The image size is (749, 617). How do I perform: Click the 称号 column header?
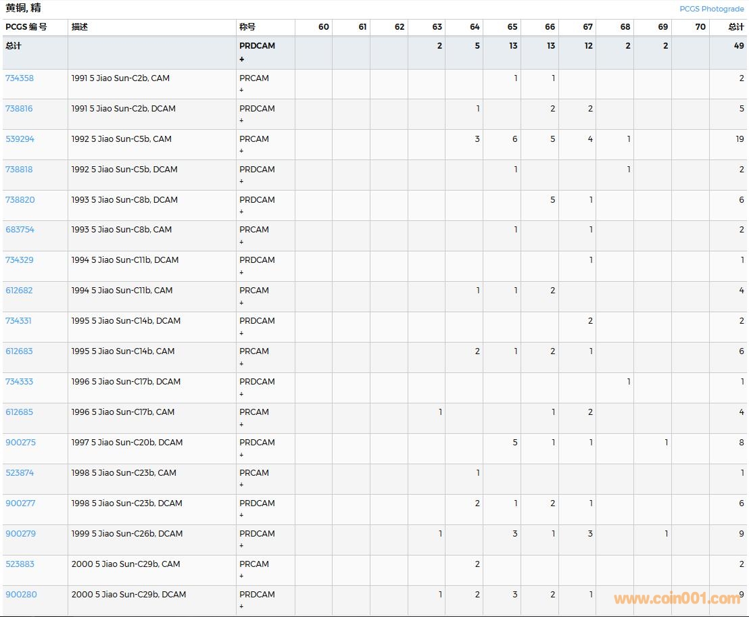(x=247, y=27)
